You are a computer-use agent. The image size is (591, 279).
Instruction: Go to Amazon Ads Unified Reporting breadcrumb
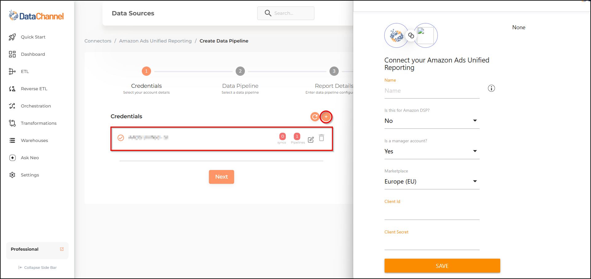tap(155, 41)
